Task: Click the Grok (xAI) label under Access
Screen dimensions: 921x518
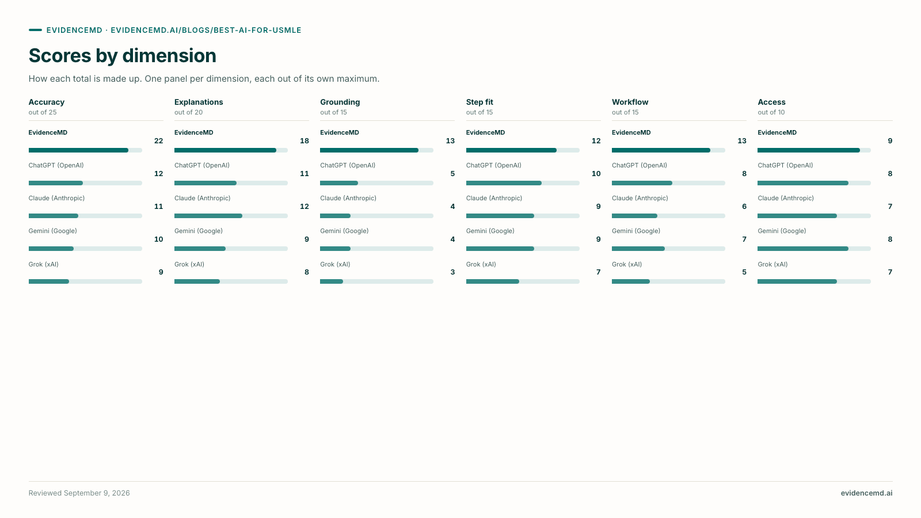Action: coord(772,265)
